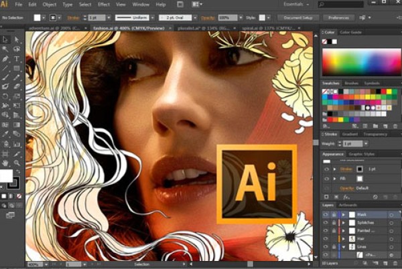The image size is (402, 269).
Task: Click the fx icon in Appearance panel
Action: pyautogui.click(x=348, y=198)
